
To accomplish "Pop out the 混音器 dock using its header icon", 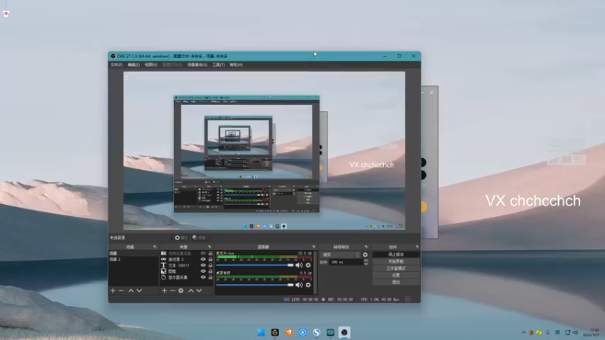I will tap(314, 247).
